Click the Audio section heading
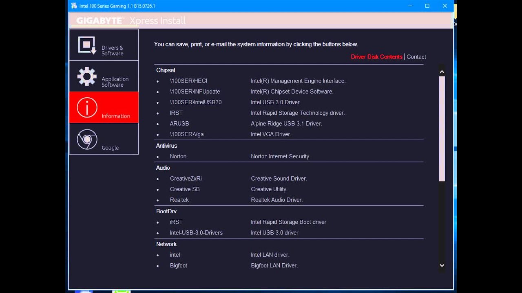 tap(163, 168)
